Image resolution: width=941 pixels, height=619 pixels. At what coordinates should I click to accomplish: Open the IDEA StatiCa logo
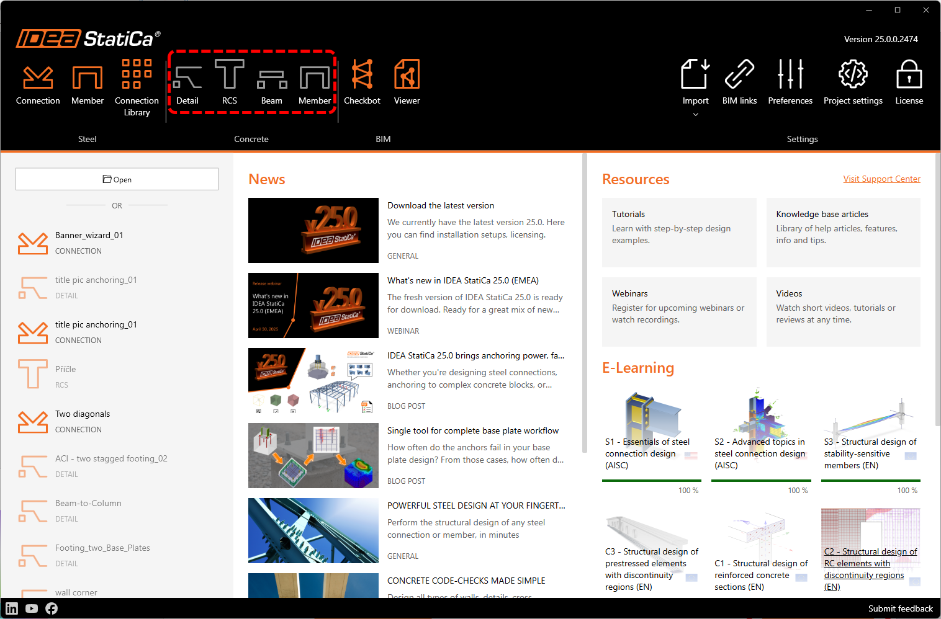click(x=88, y=38)
